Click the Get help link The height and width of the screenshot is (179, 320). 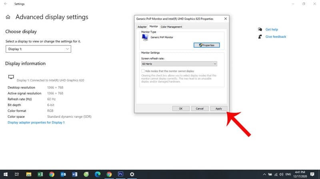pyautogui.click(x=272, y=29)
